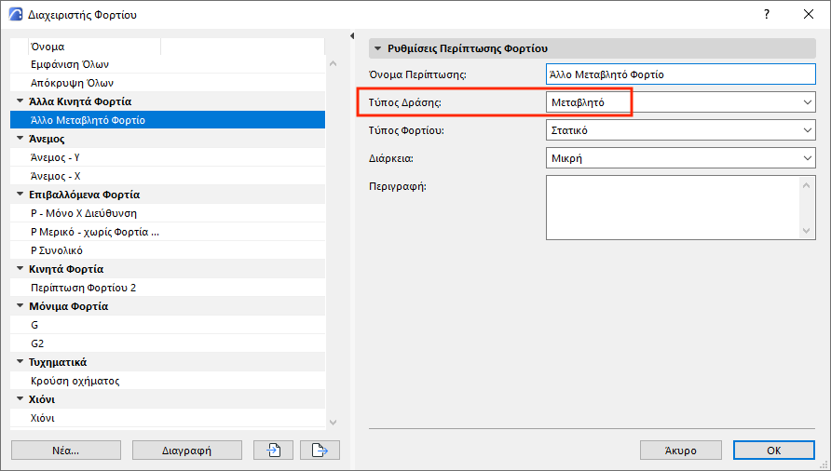Select the Άνεμος - Y load case
The width and height of the screenshot is (831, 471).
pos(56,157)
